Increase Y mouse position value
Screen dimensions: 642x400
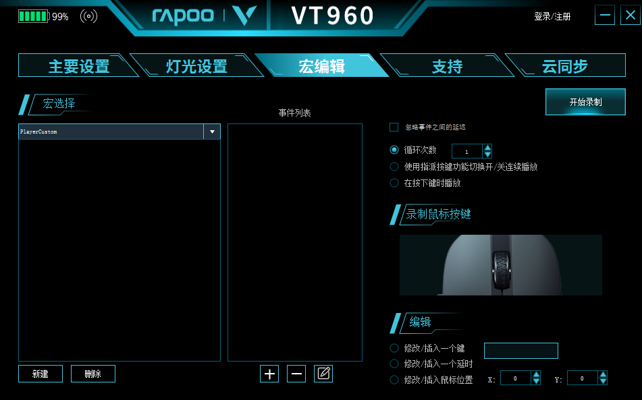point(603,374)
